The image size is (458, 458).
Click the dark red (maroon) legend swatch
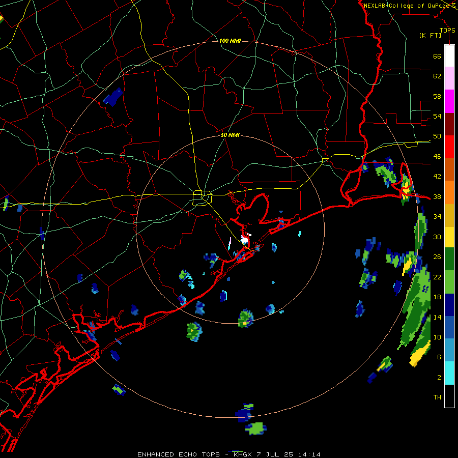click(x=449, y=124)
